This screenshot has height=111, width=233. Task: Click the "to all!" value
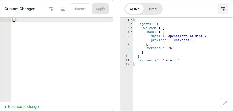tap(171, 60)
